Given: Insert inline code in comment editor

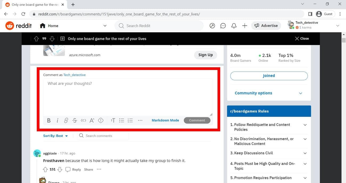Looking at the screenshot, I should click(83, 120).
